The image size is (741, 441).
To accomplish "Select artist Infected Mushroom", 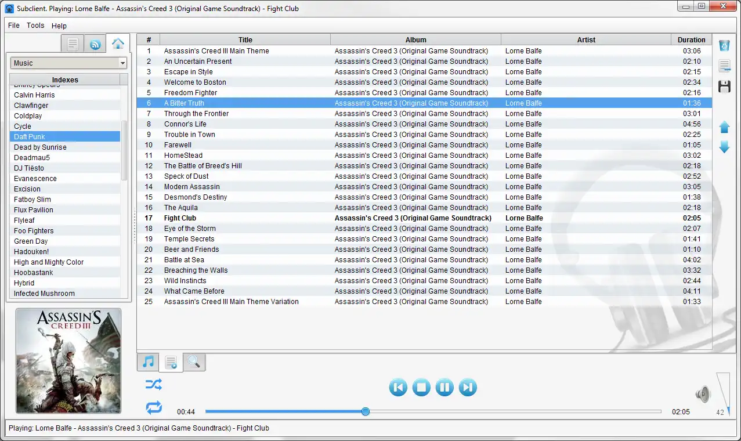I will [x=65, y=294].
